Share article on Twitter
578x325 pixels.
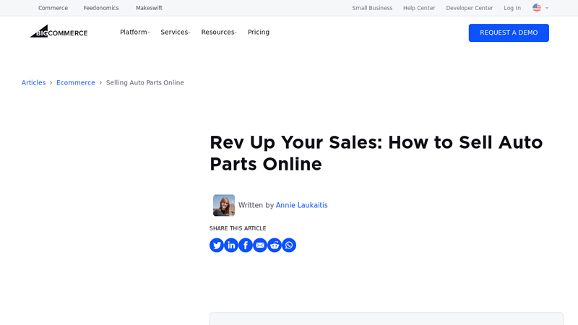(217, 246)
